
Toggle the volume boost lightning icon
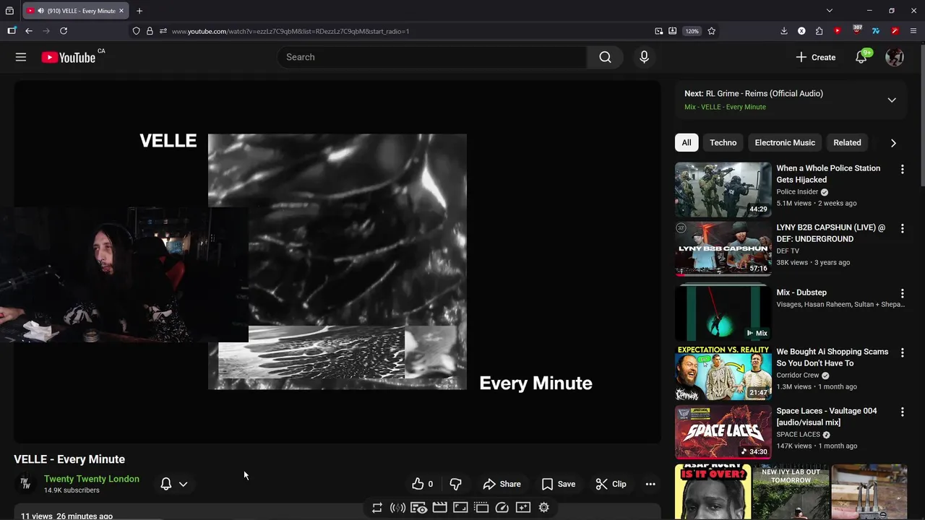(x=397, y=508)
